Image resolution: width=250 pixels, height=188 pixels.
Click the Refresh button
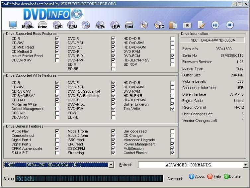tap(126, 165)
